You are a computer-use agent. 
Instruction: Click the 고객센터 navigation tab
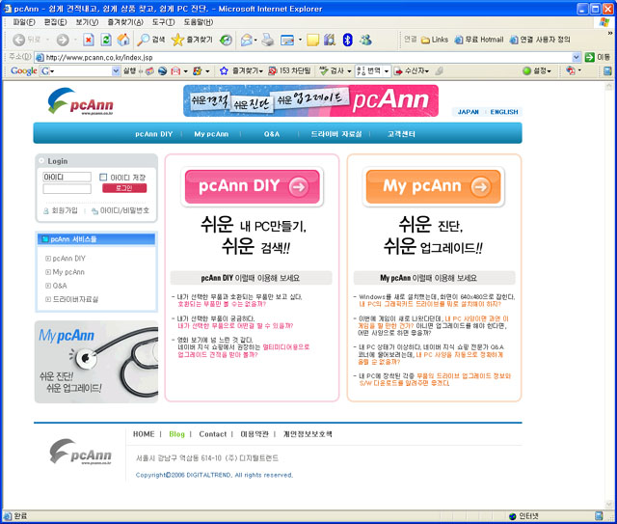(401, 134)
